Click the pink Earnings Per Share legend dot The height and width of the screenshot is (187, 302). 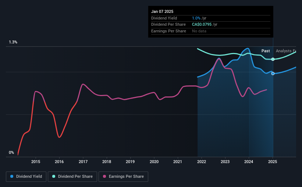104,176
